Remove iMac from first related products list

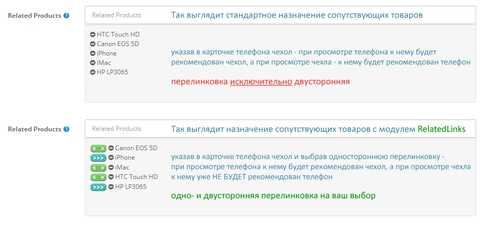pos(93,63)
